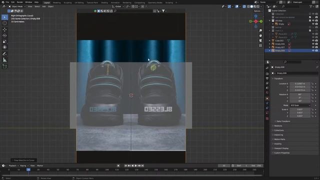Select the Add Cube tool
Viewport: 320px width, 180px height.
(4, 66)
